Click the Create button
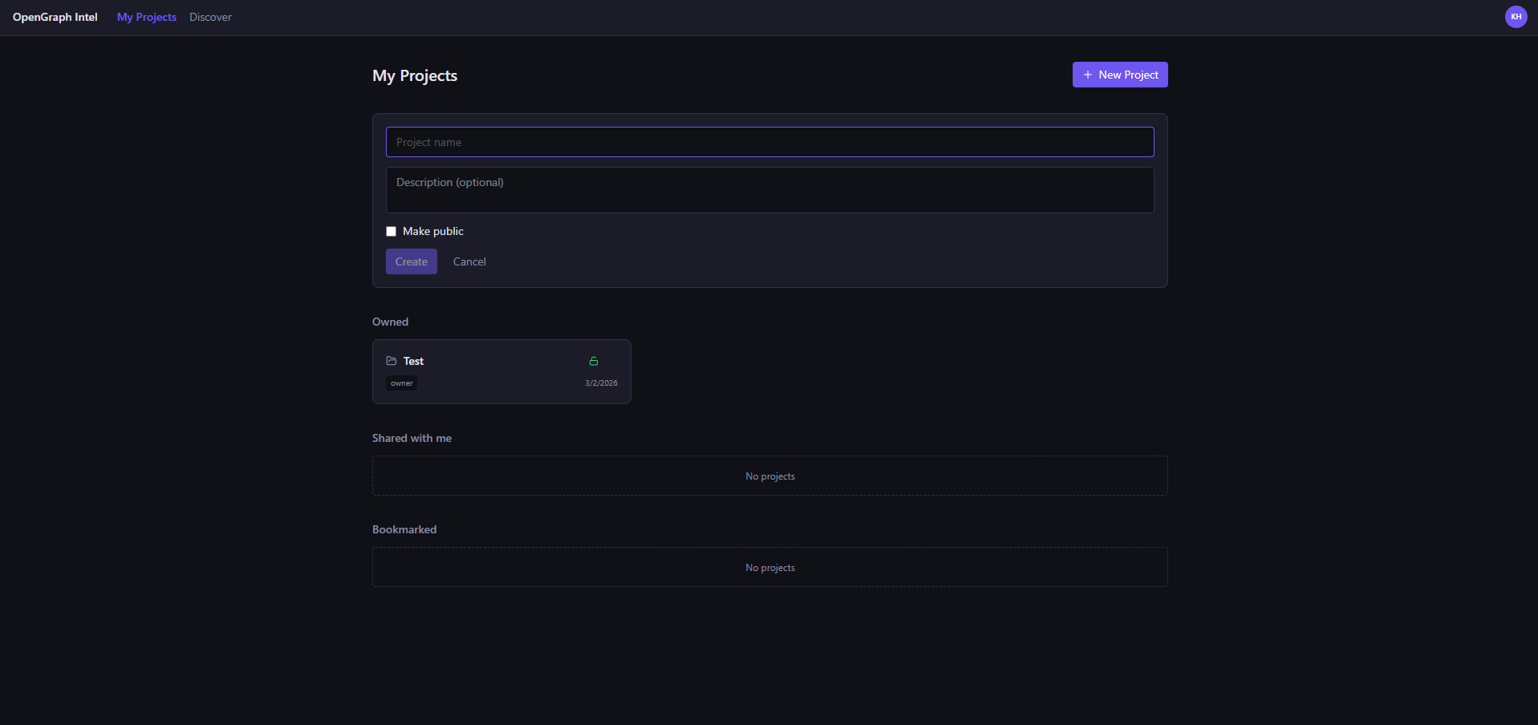 click(x=411, y=261)
